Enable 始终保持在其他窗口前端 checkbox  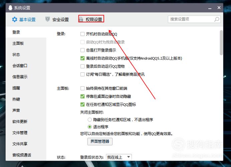pyautogui.click(x=82, y=88)
